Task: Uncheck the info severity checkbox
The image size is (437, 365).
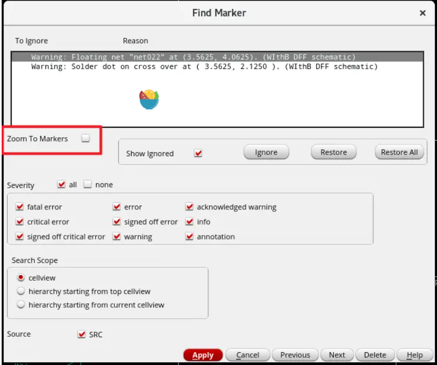Action: coord(189,222)
